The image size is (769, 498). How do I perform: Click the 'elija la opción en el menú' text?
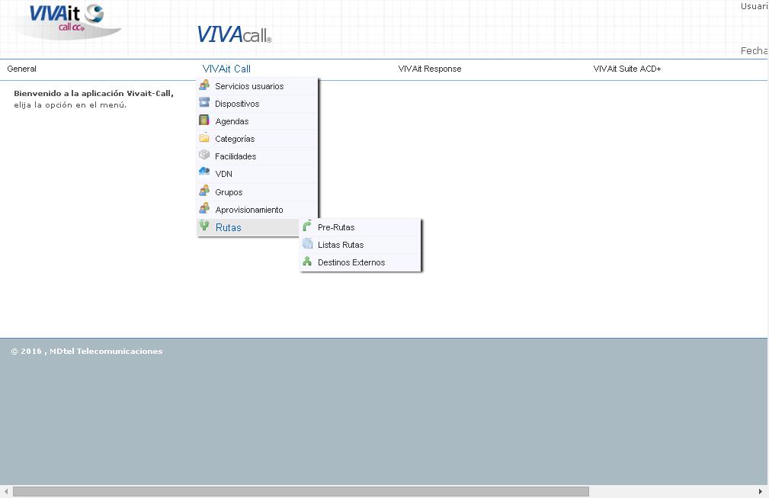click(70, 105)
